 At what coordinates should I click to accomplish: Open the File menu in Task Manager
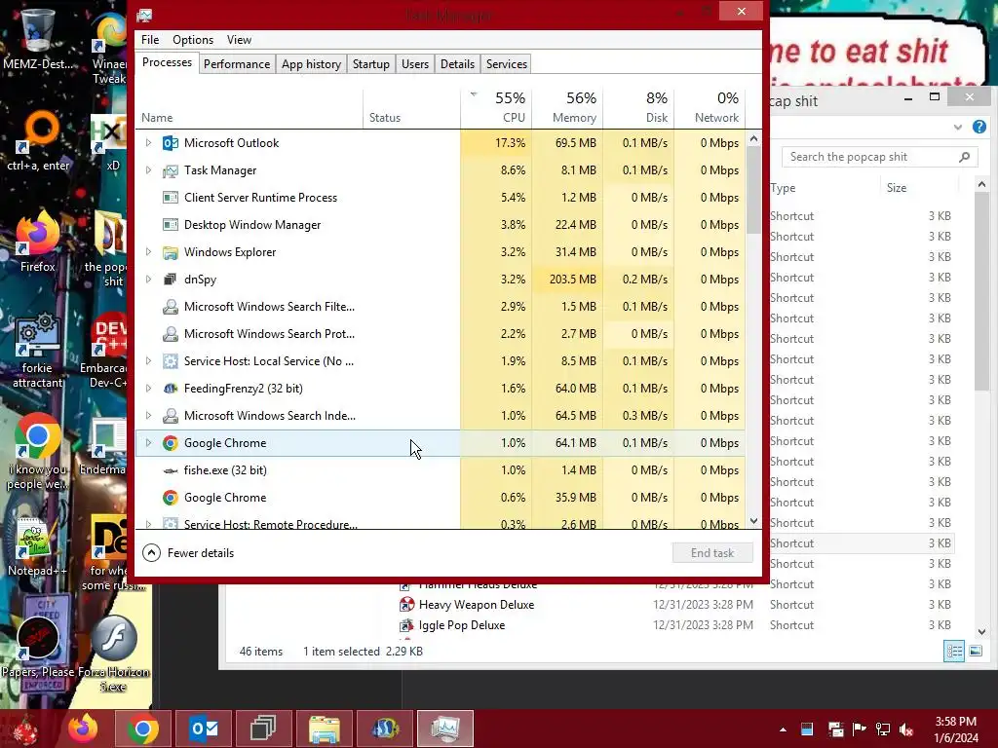[x=150, y=39]
